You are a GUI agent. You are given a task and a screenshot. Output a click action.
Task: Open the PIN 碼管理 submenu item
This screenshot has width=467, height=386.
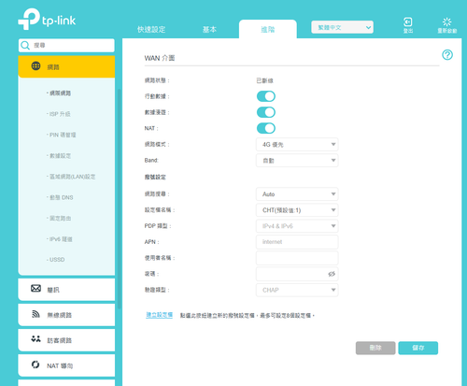(62, 135)
